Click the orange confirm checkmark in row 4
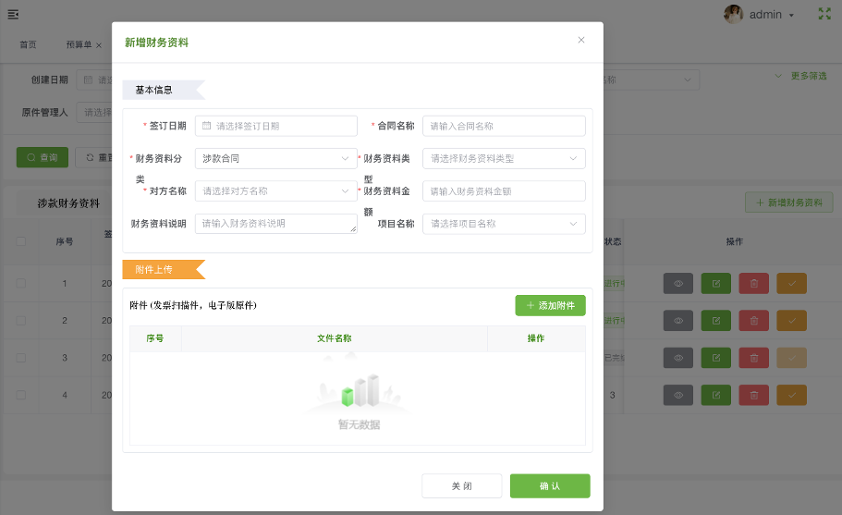This screenshot has height=515, width=842. click(x=791, y=395)
